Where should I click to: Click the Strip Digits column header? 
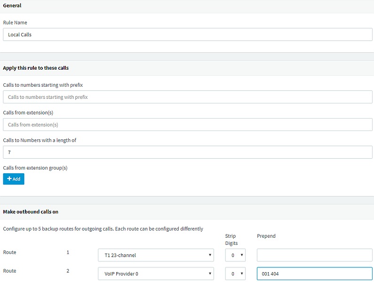coord(231,240)
